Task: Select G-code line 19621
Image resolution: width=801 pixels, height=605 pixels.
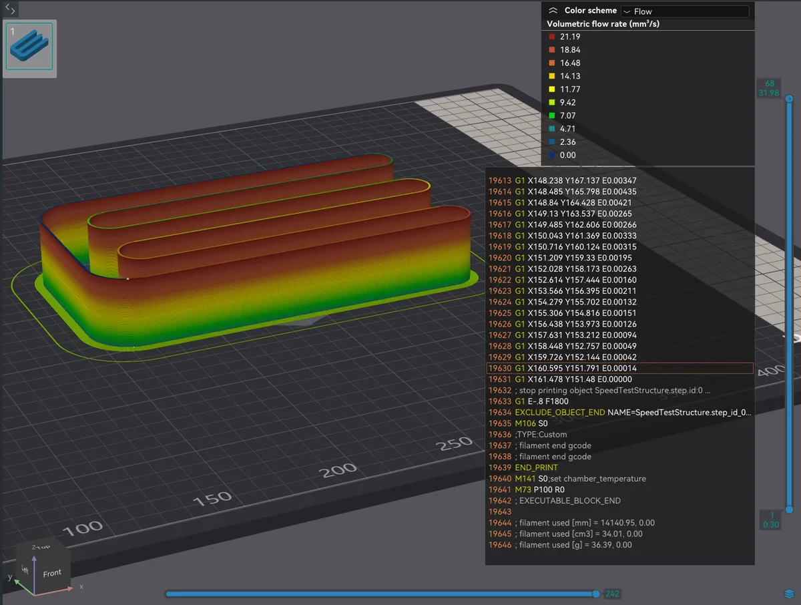Action: tap(619, 268)
